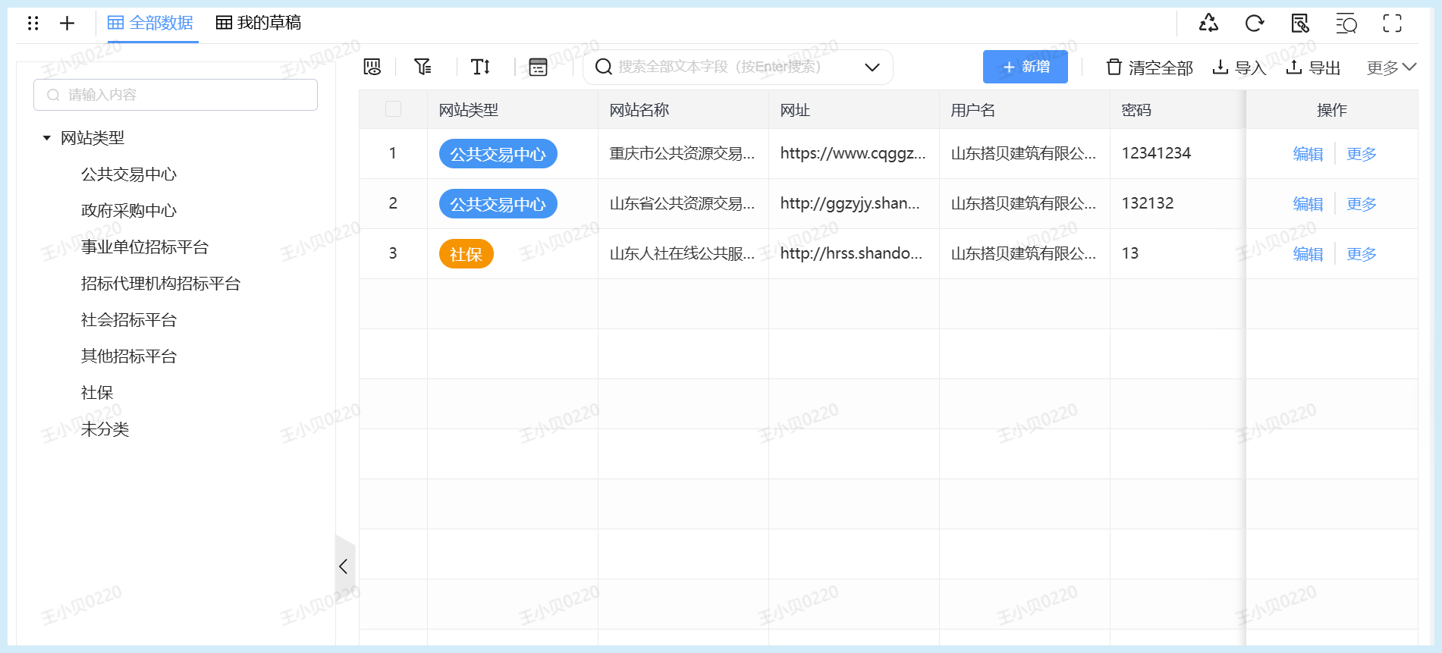
Task: Click 更多 for 山东人社在线 row
Action: (1362, 254)
